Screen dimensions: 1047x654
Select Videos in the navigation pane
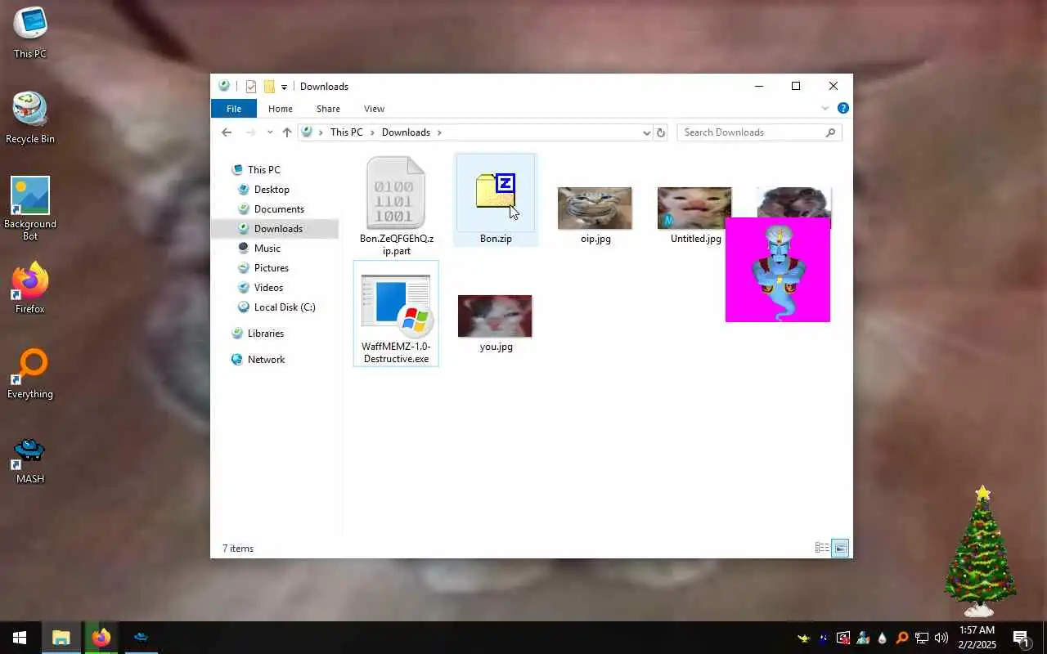(269, 288)
